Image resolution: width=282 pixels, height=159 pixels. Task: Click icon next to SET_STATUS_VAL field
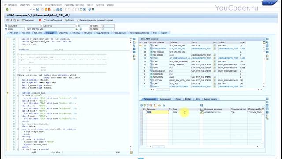coord(77,29)
